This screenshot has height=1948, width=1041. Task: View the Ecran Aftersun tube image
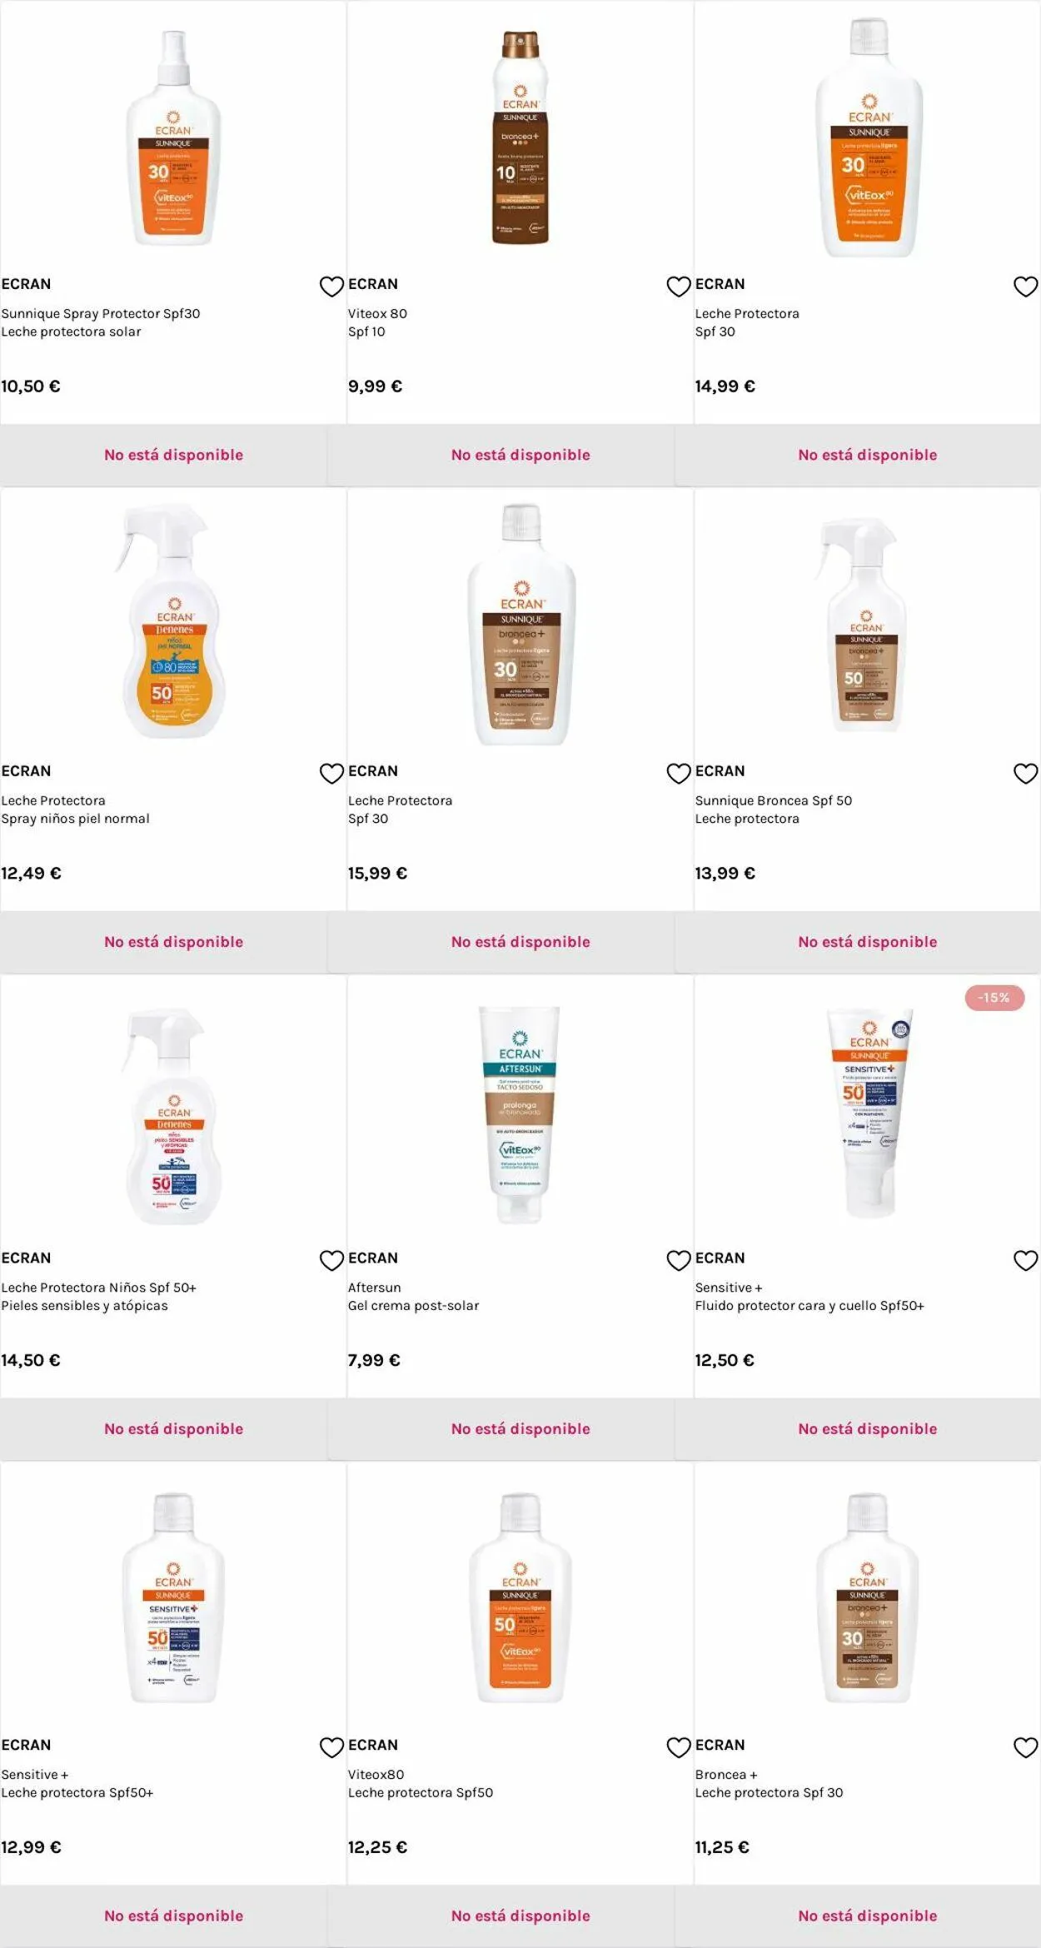(520, 1113)
